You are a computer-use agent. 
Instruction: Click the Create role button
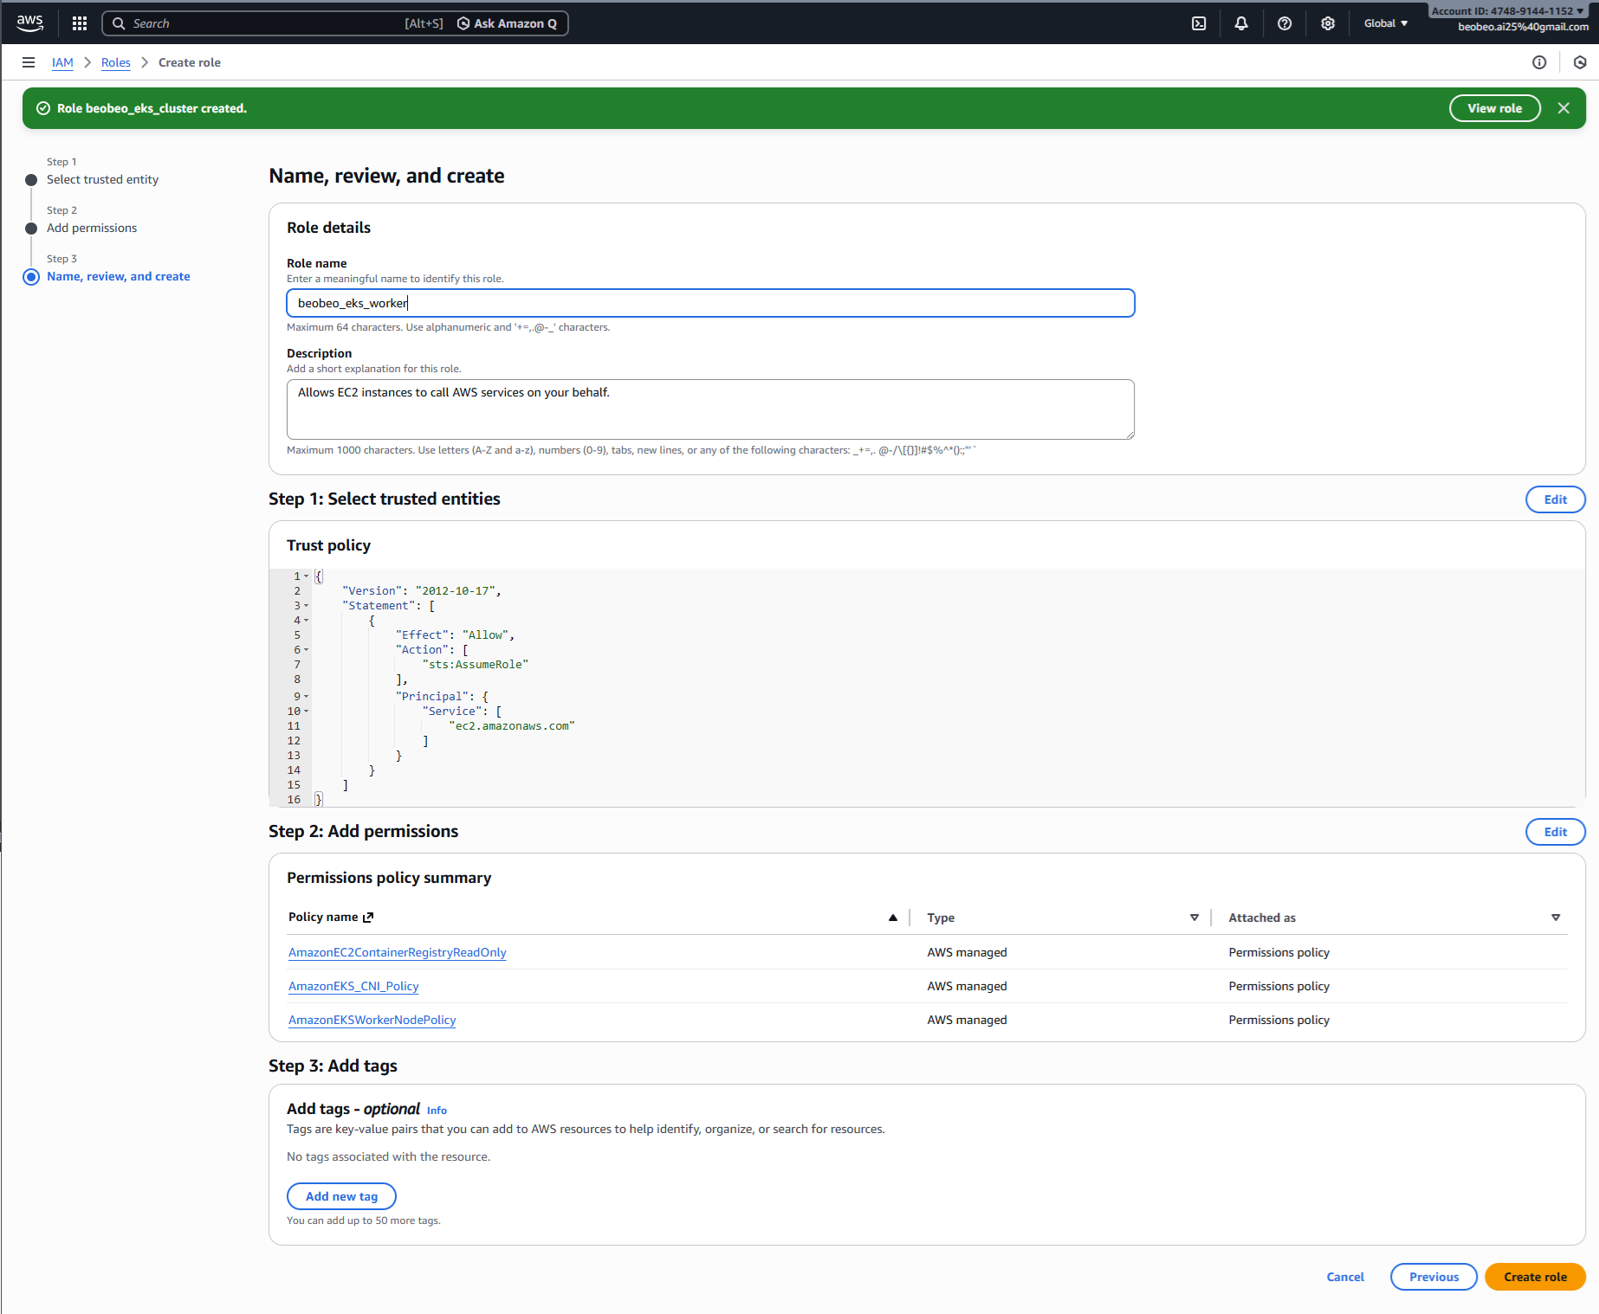[x=1535, y=1277]
